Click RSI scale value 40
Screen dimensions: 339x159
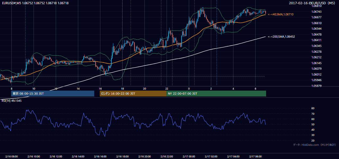click(x=313, y=130)
